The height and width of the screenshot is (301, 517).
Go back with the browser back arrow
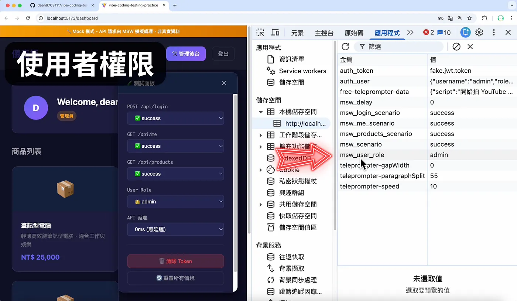pyautogui.click(x=6, y=18)
